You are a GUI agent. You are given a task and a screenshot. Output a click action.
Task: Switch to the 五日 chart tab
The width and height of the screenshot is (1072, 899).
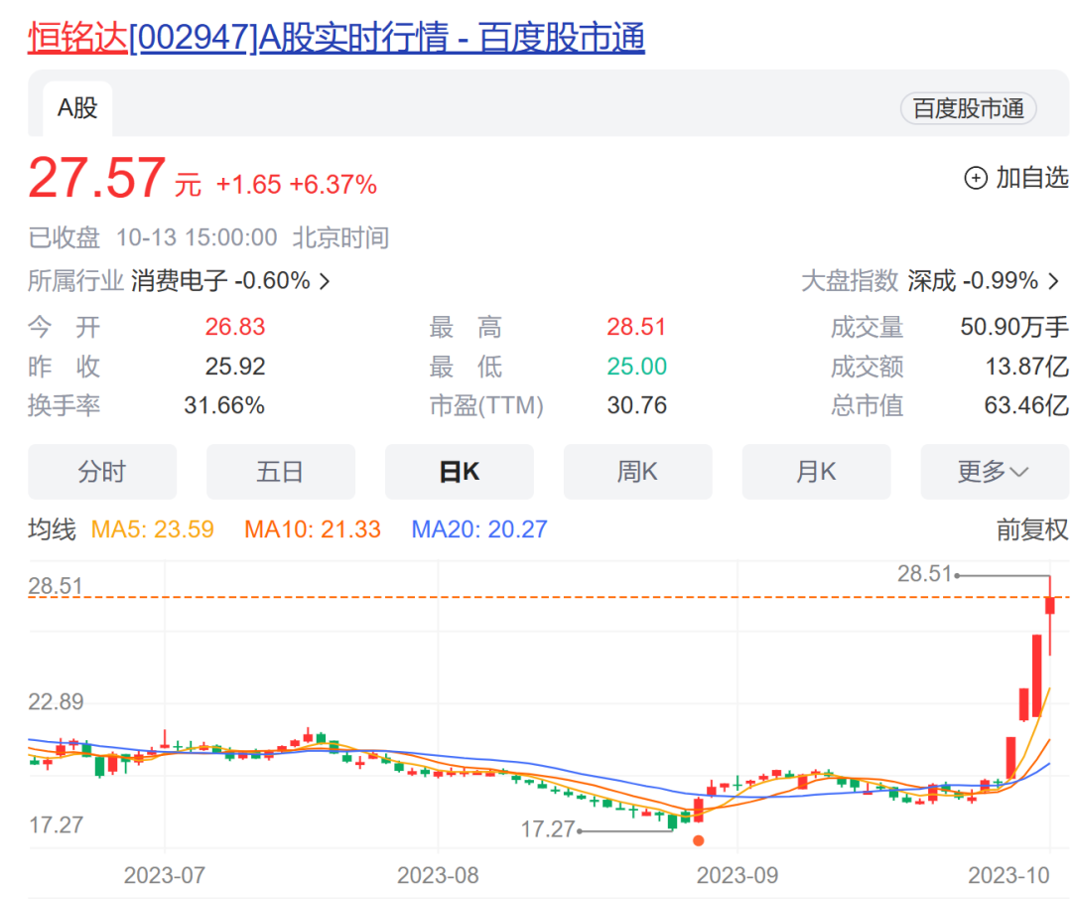pyautogui.click(x=280, y=472)
